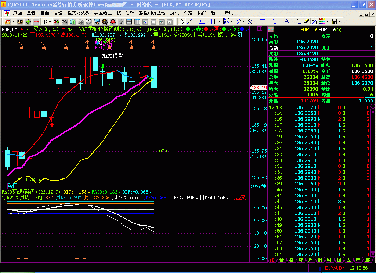Expand the rectangle shape tool dropdown arrow
The image size is (376, 273).
coord(268,21)
